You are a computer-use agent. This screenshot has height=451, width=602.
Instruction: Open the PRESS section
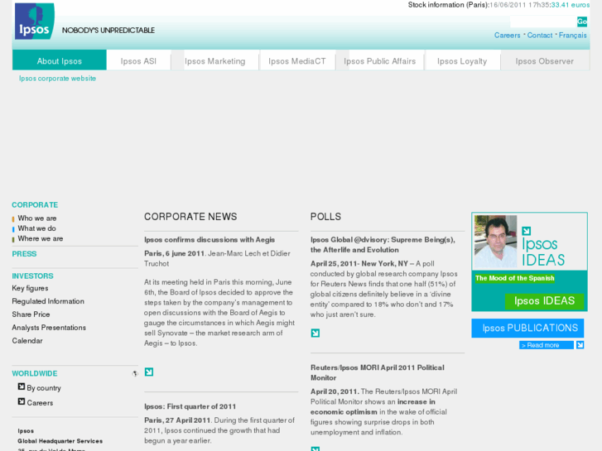pyautogui.click(x=24, y=254)
